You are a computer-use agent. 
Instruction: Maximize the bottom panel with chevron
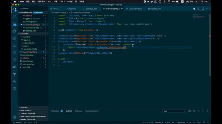click(203, 111)
